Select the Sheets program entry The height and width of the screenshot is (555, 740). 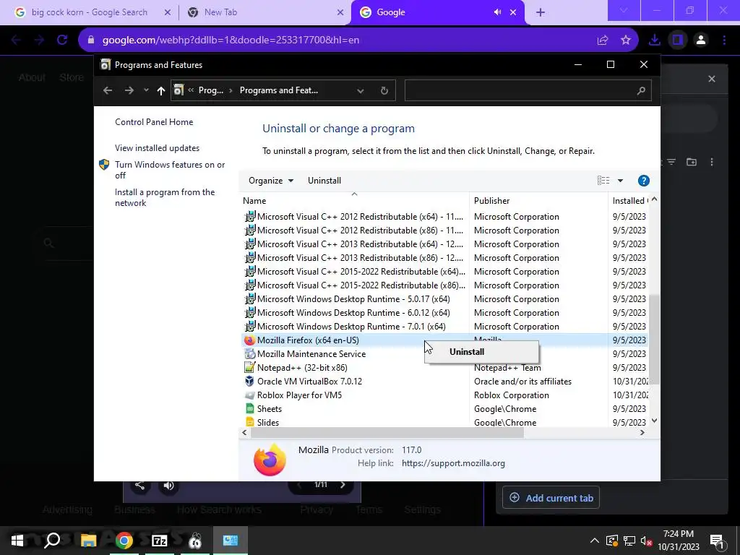point(270,409)
